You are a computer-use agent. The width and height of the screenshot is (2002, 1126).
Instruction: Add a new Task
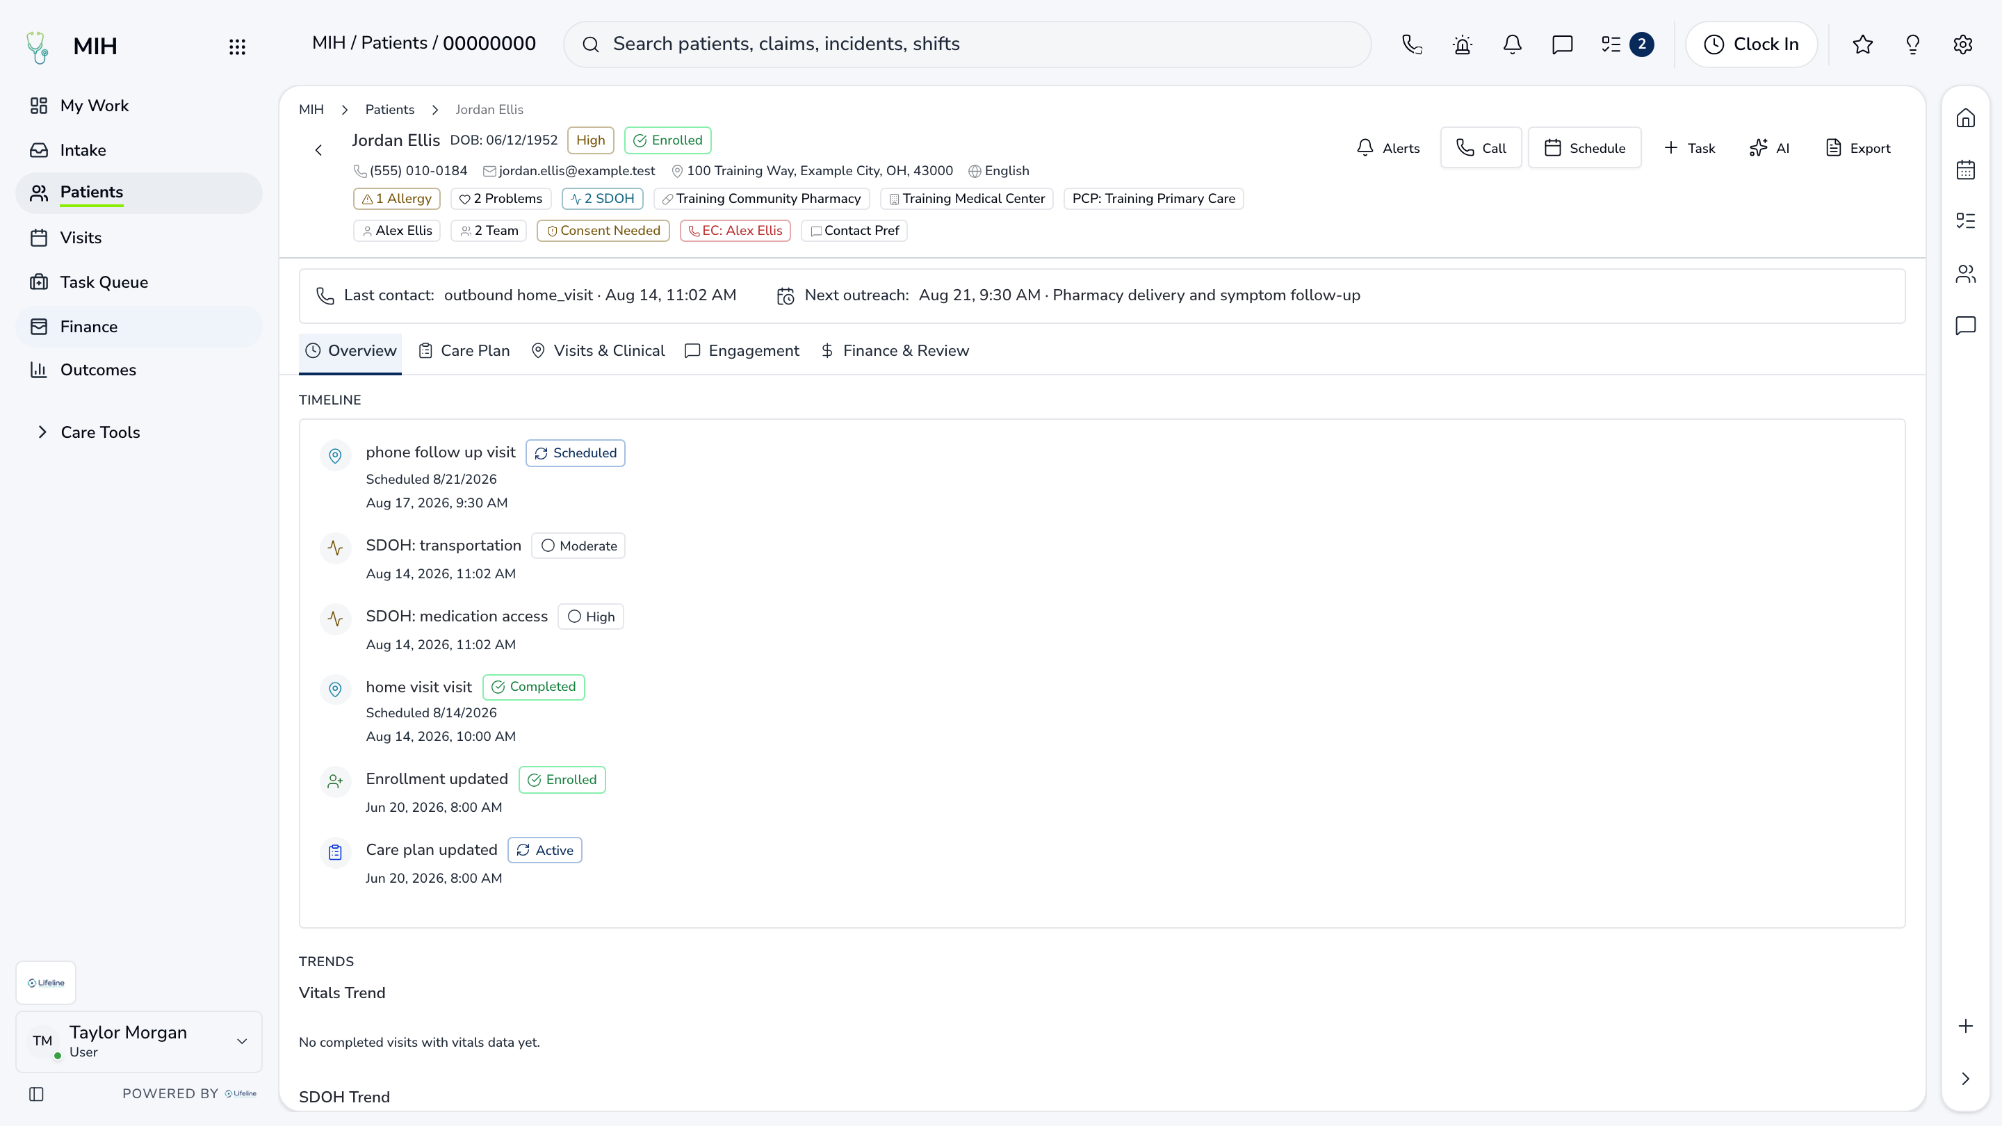[1688, 147]
